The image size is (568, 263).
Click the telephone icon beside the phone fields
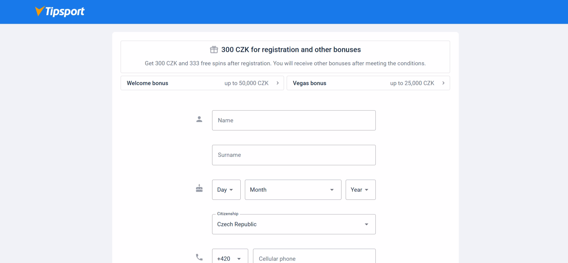tap(199, 257)
